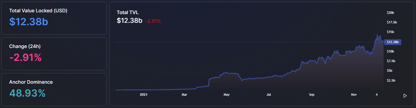Select the Anchor Dominance card title
Viewport: 416px width, 108px height.
(x=31, y=82)
